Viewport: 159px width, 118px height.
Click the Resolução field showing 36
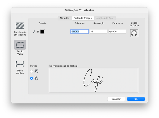(98, 32)
